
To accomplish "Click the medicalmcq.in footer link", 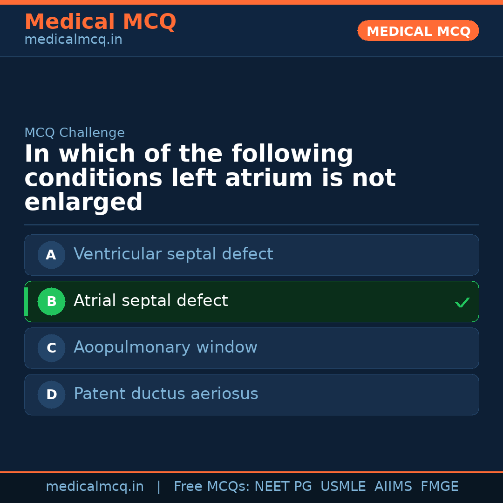I will [x=95, y=486].
